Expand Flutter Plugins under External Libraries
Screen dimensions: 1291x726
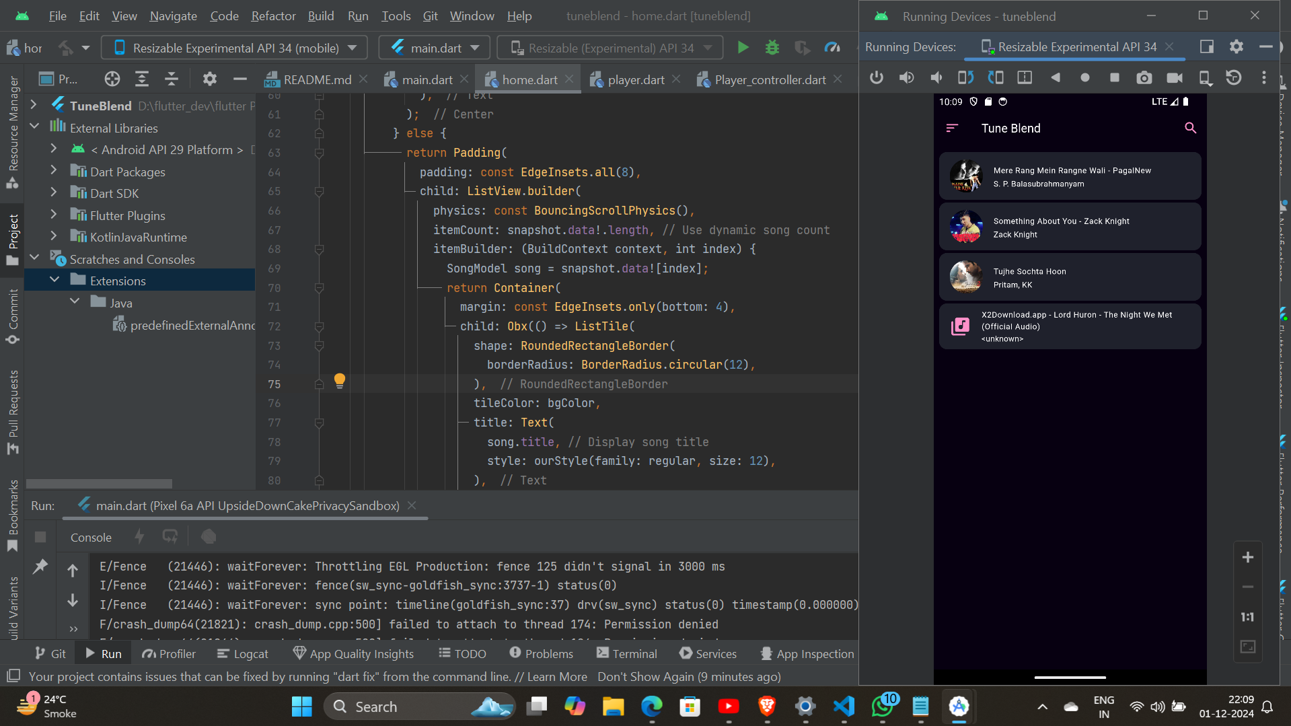(x=54, y=215)
